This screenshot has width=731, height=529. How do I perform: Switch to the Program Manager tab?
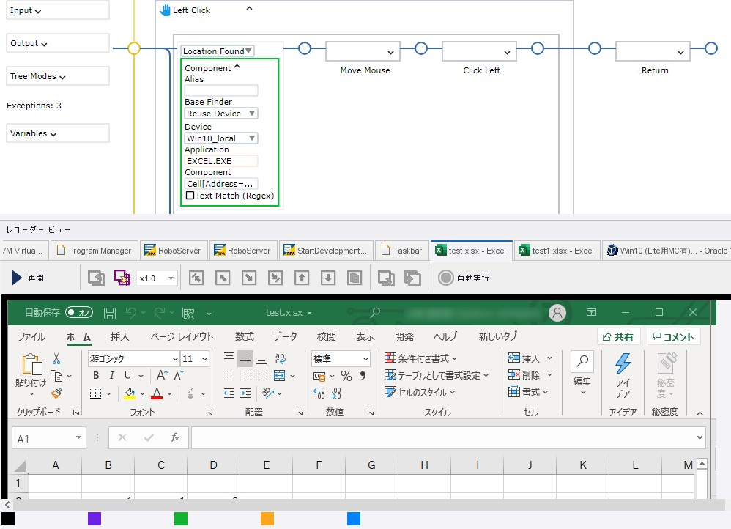pos(94,251)
